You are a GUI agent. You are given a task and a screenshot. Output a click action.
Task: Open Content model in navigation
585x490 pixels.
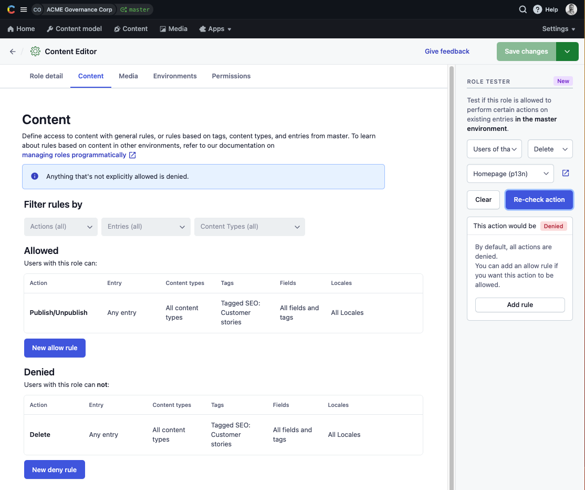74,29
